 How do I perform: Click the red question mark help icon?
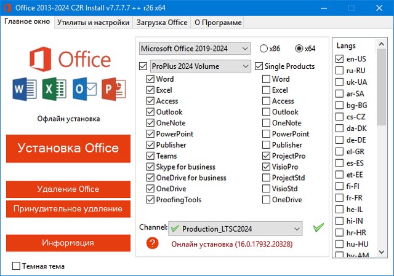pos(153,244)
